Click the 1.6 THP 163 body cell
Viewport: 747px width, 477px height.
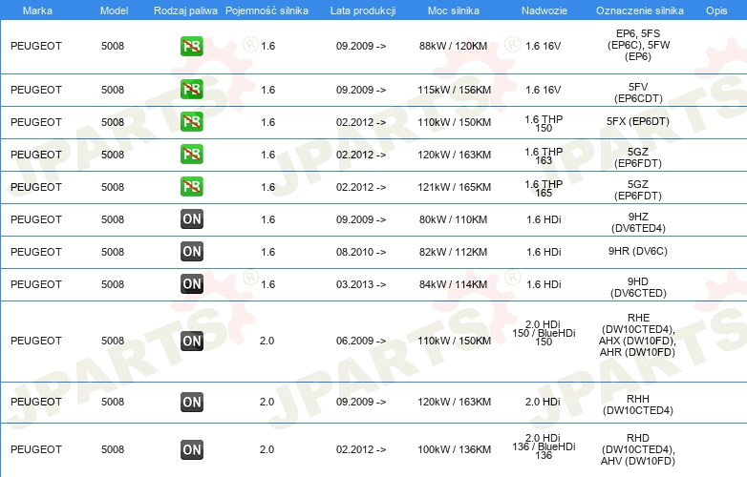pyautogui.click(x=544, y=156)
